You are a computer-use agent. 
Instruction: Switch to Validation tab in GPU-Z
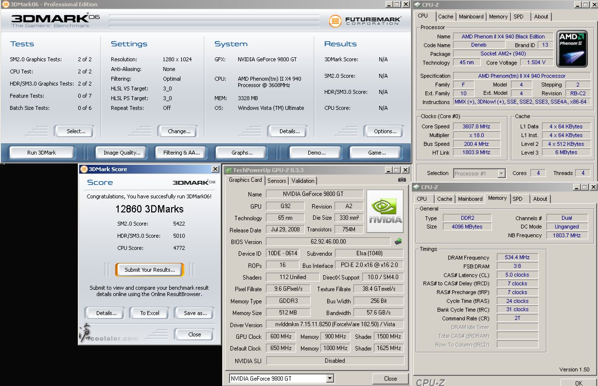tap(303, 181)
